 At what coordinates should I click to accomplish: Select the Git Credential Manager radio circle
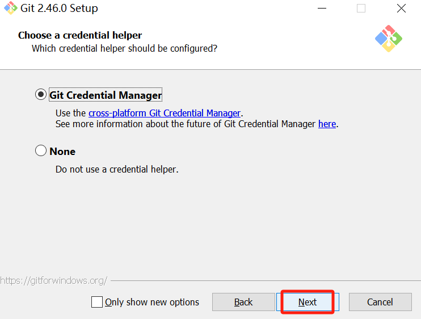(x=41, y=95)
